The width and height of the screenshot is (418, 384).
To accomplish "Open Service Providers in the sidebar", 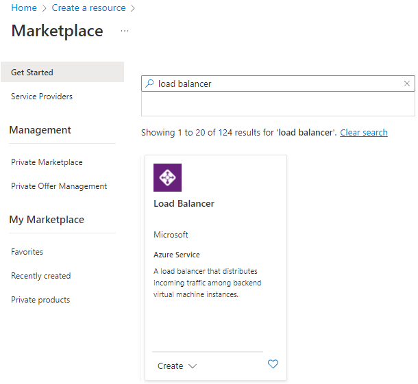I will click(x=42, y=97).
